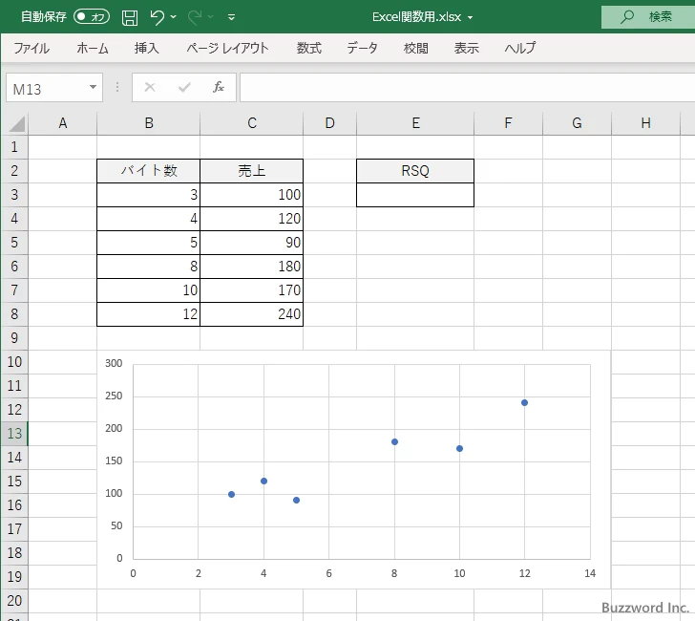
Task: Select row 13 header
Action: [14, 434]
